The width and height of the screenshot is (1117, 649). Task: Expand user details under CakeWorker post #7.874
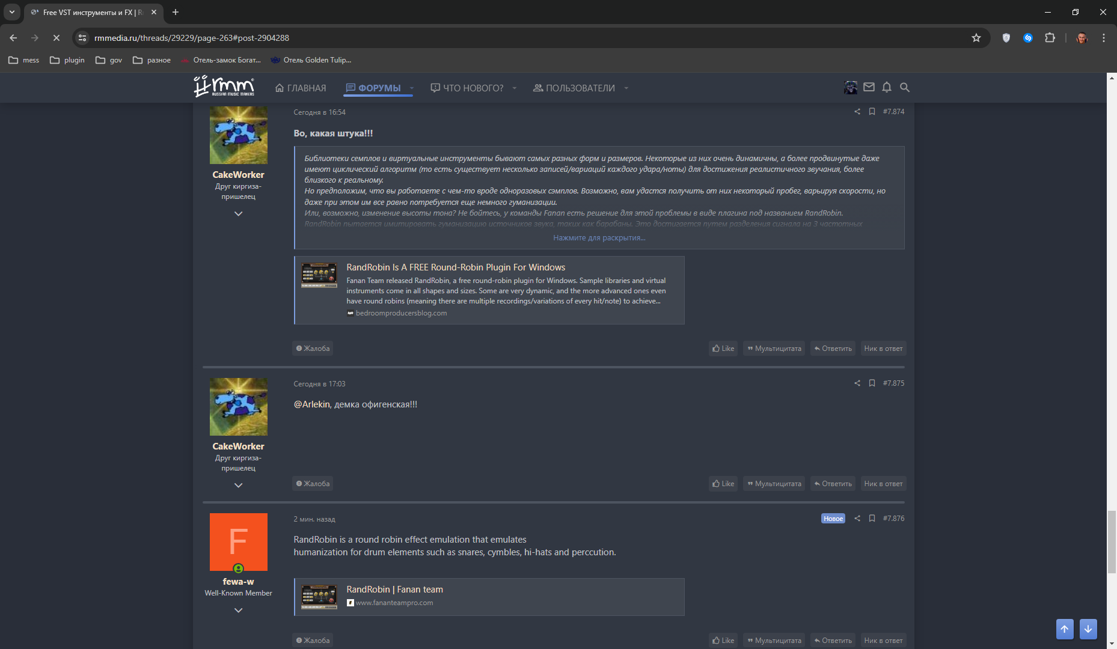[239, 214]
